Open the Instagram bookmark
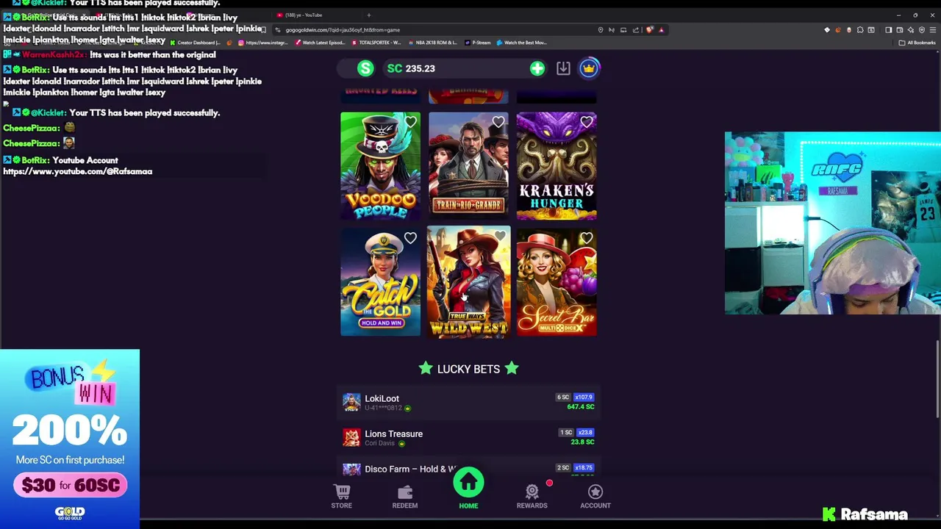The image size is (941, 529). (x=263, y=43)
